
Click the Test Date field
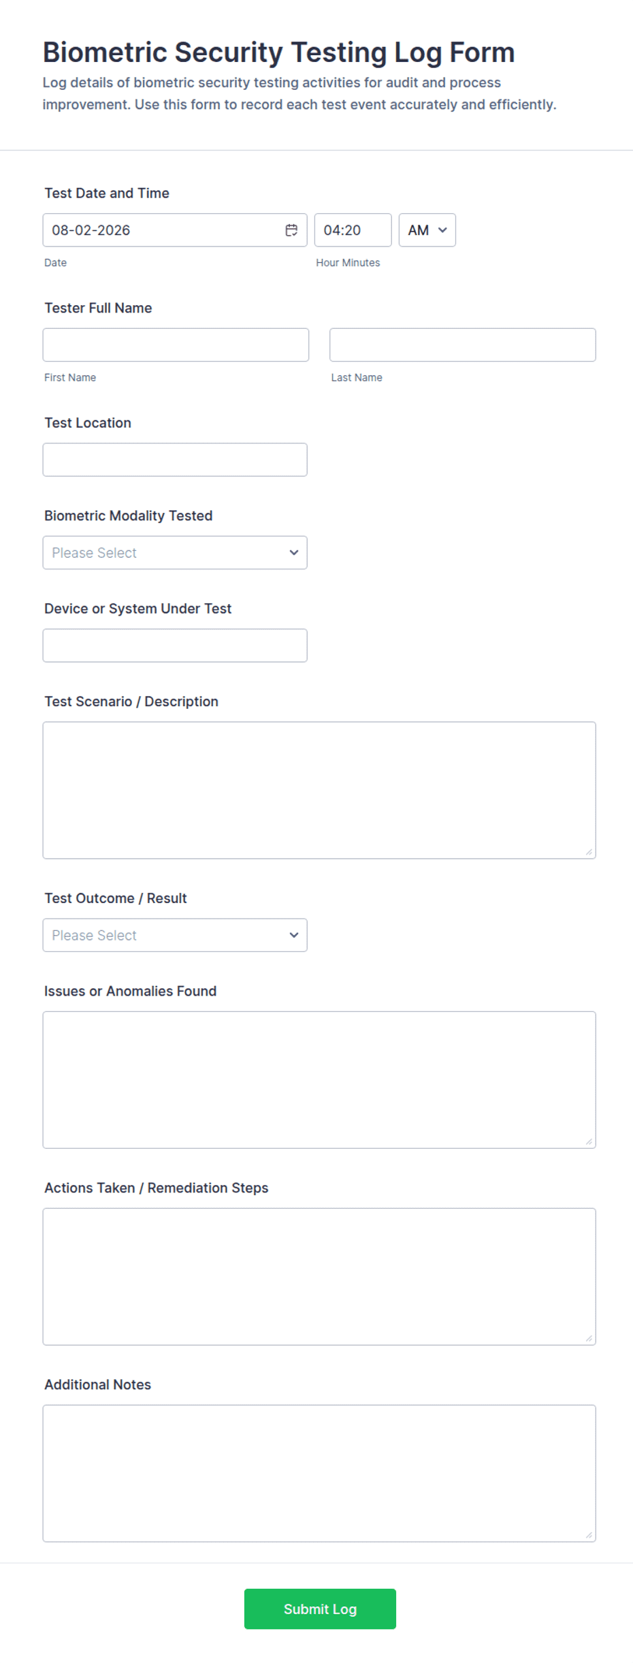175,230
